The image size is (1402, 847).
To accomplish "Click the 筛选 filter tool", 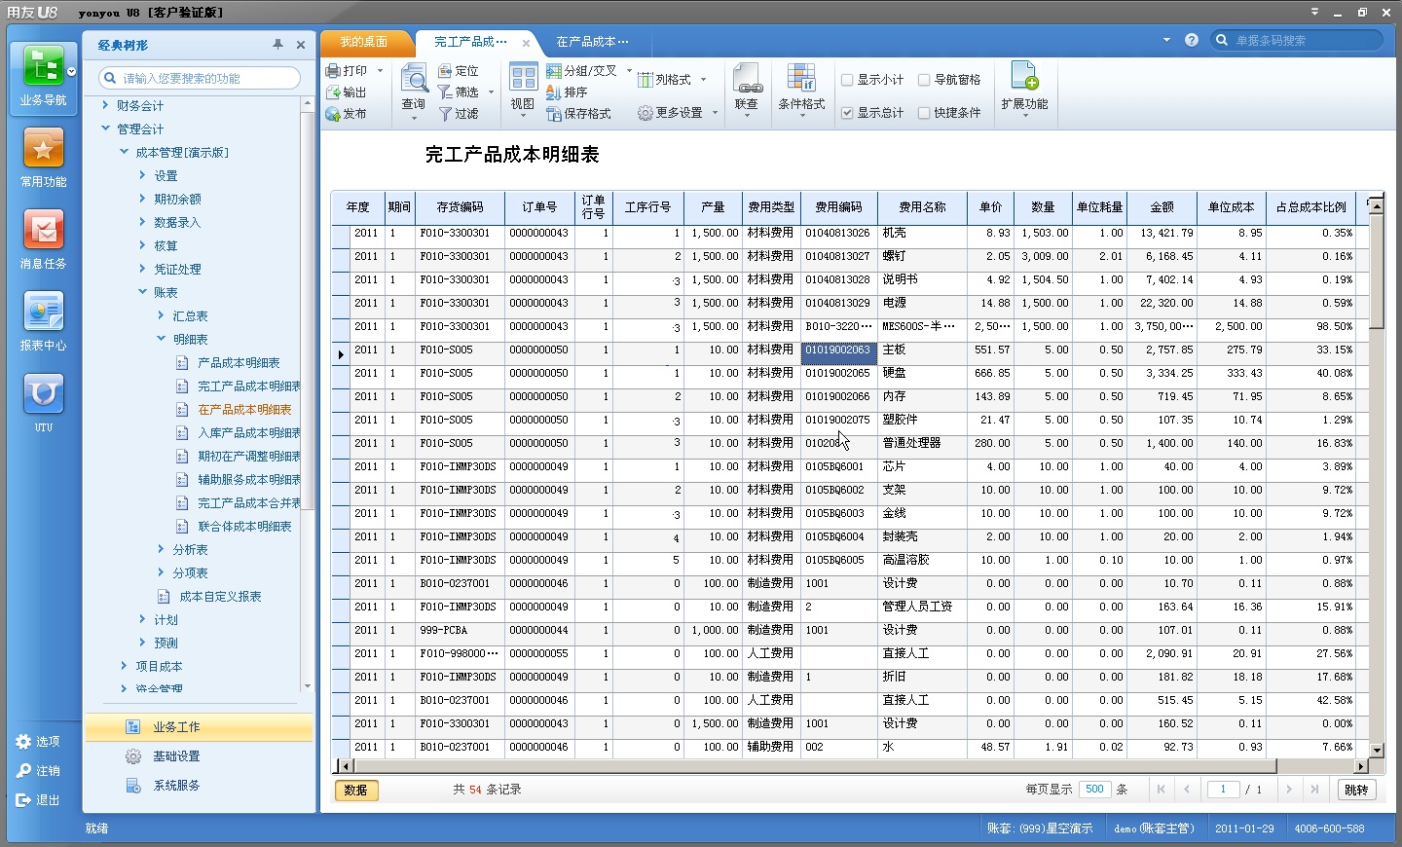I will [x=459, y=92].
